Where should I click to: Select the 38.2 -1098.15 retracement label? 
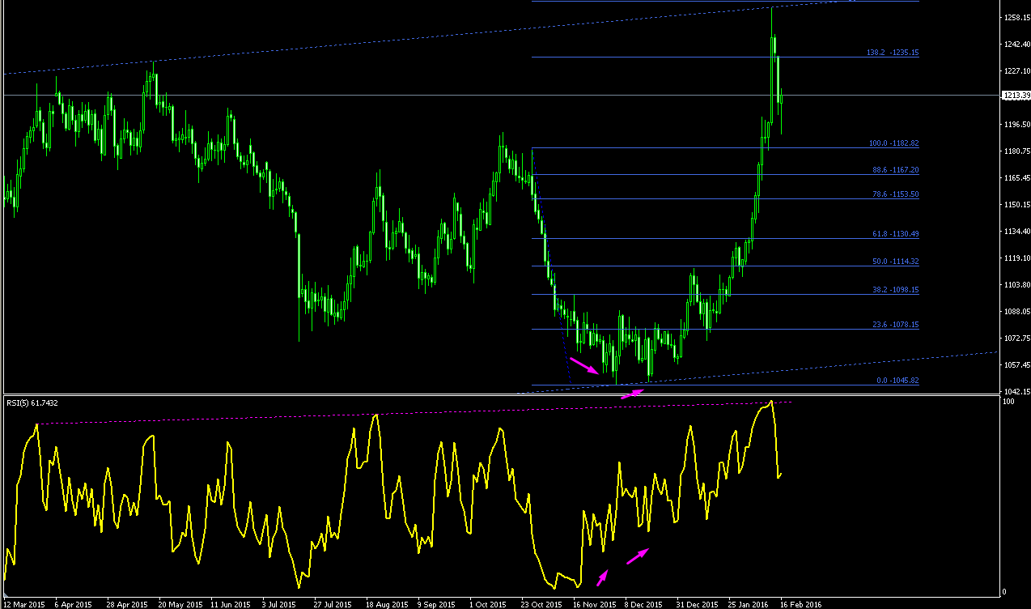[895, 290]
